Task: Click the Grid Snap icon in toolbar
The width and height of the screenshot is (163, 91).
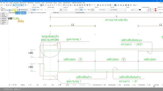Action: pos(25,5)
